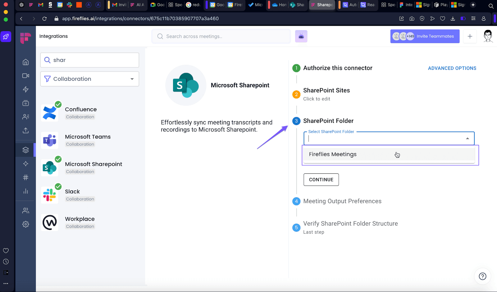Collapse the Select SharePoint Folder dropdown arrow
The height and width of the screenshot is (292, 497).
[467, 139]
